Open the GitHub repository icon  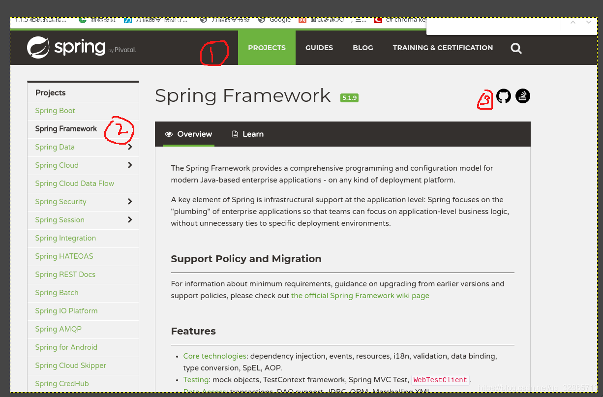coord(504,96)
